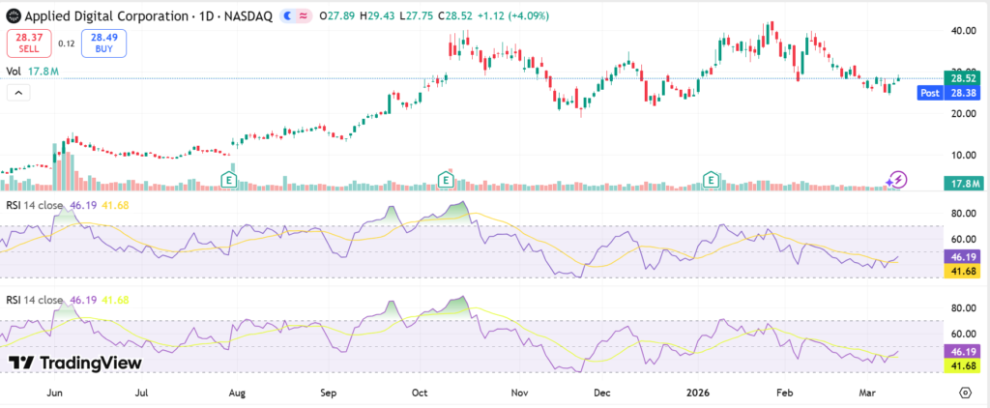Screen dimensions: 990x408
Task: Click the TradingView logo
Action: [x=75, y=363]
